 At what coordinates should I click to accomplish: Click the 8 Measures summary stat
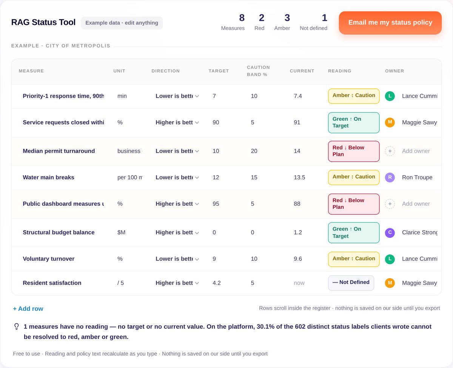(x=233, y=22)
